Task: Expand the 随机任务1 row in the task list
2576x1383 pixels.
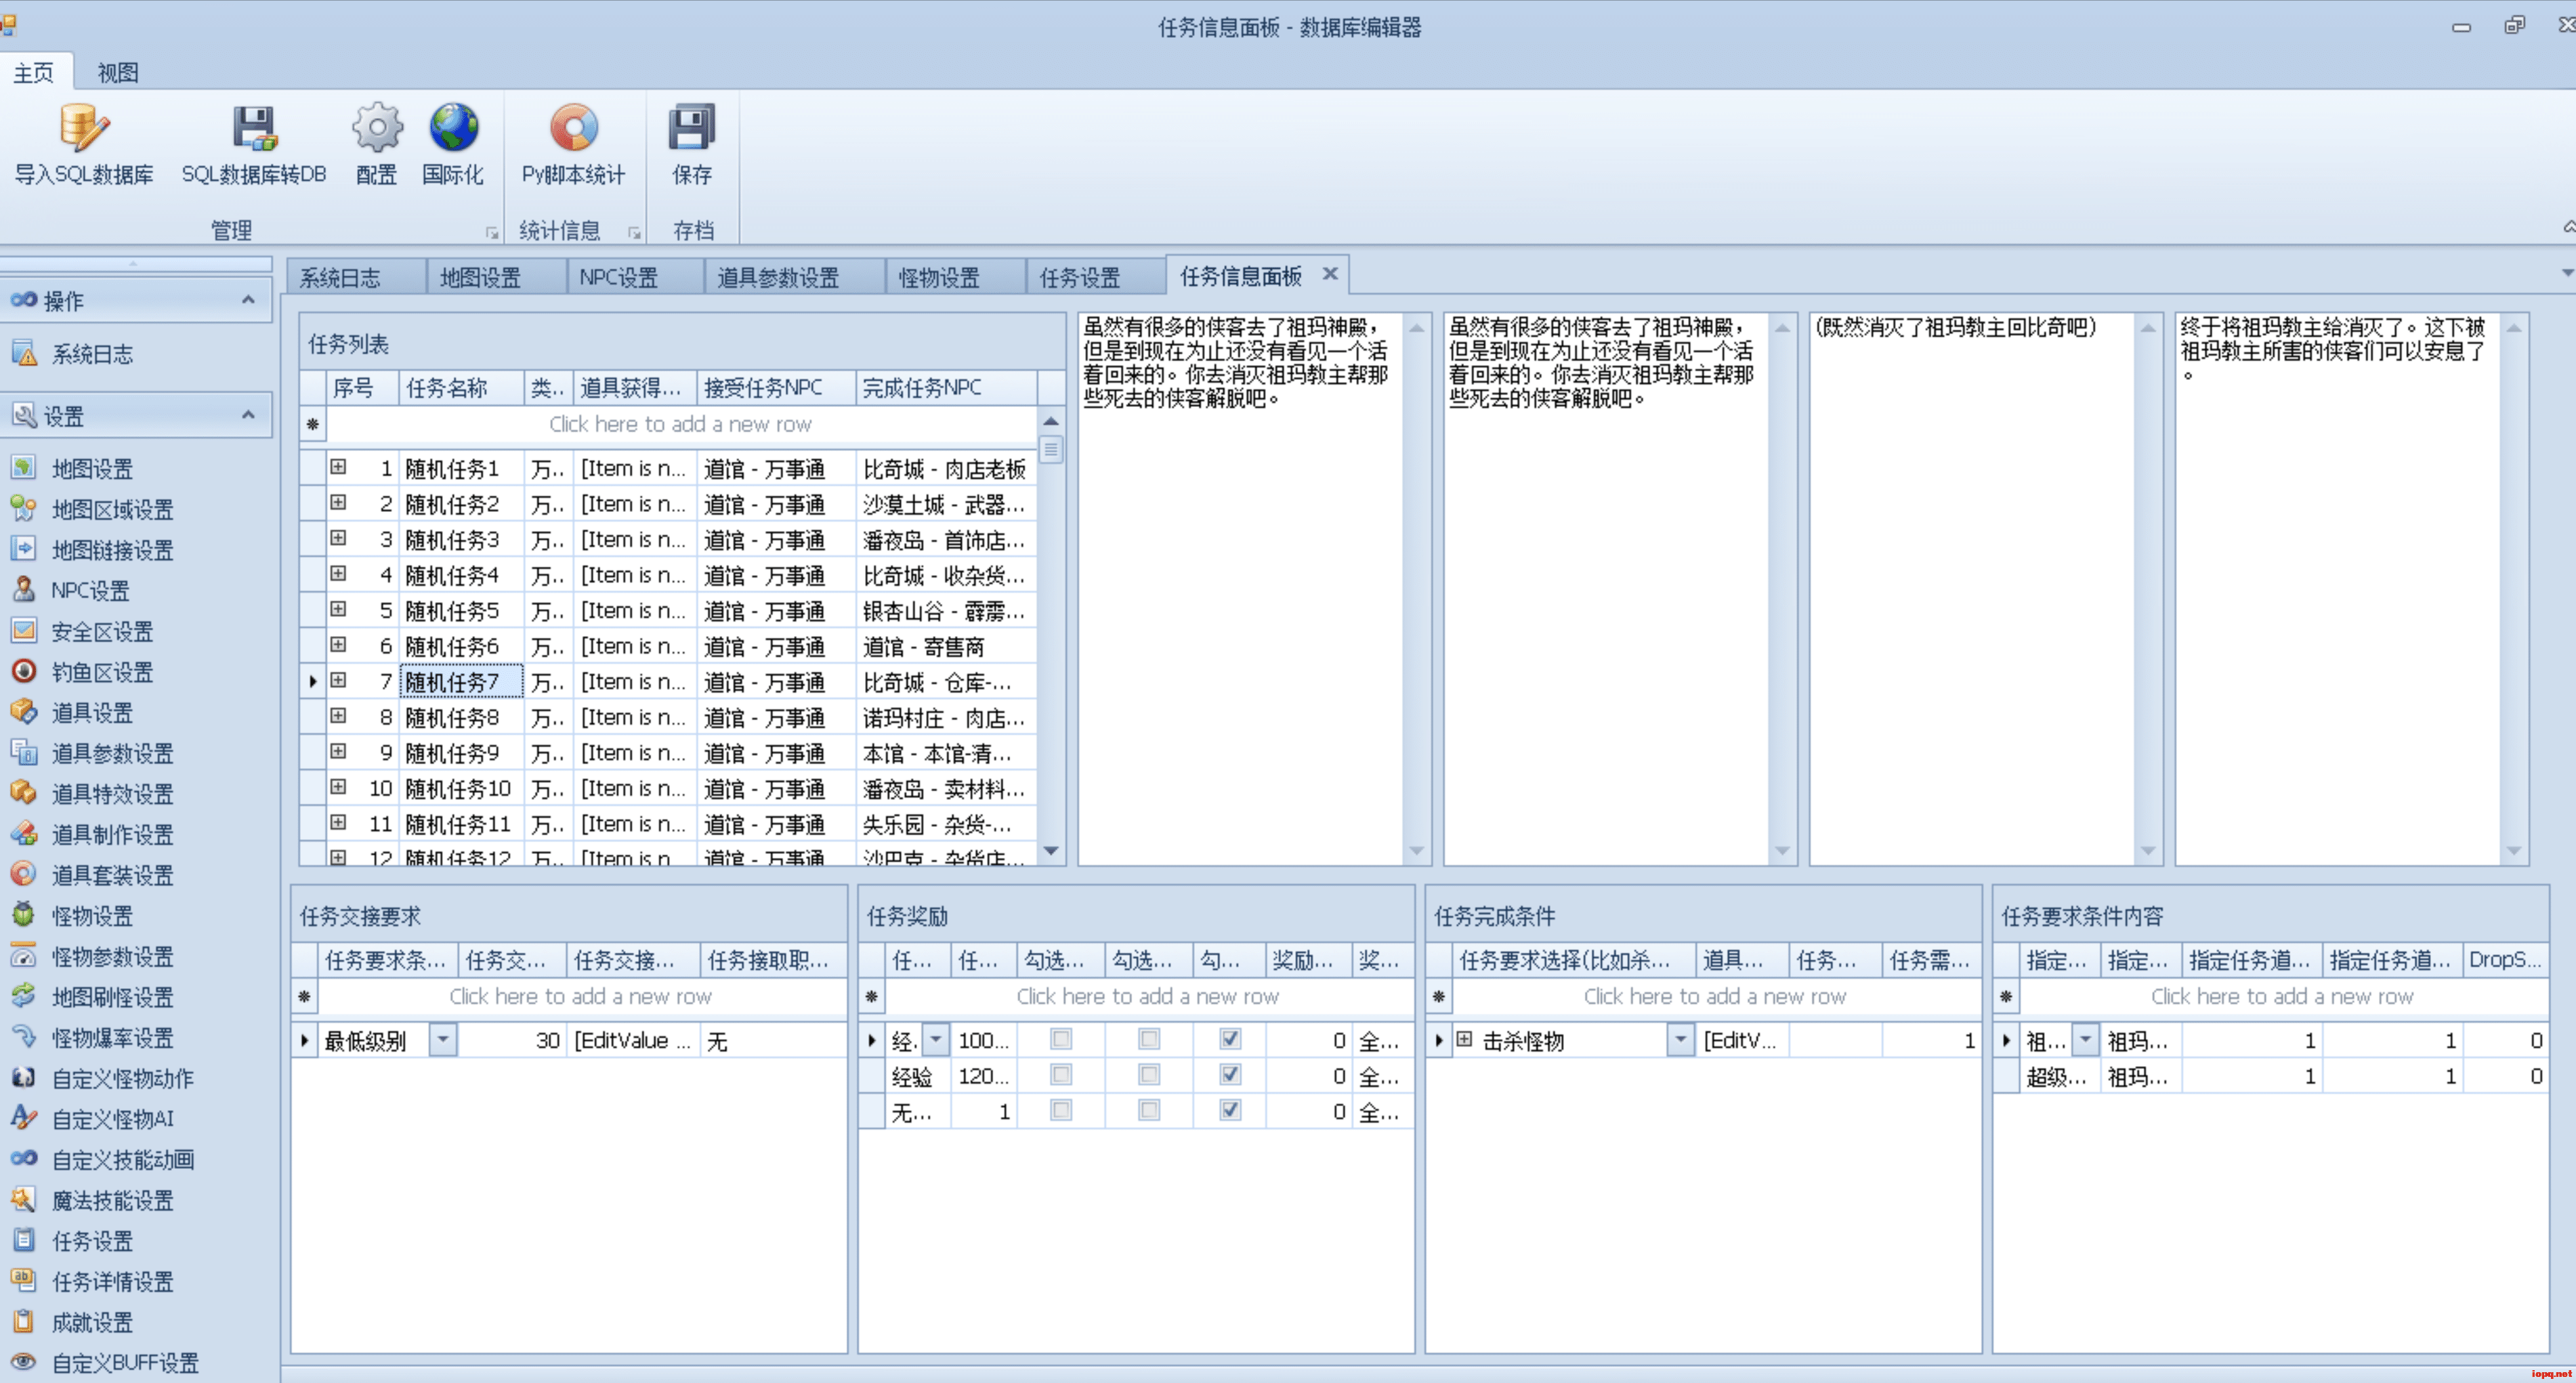Action: coord(338,467)
